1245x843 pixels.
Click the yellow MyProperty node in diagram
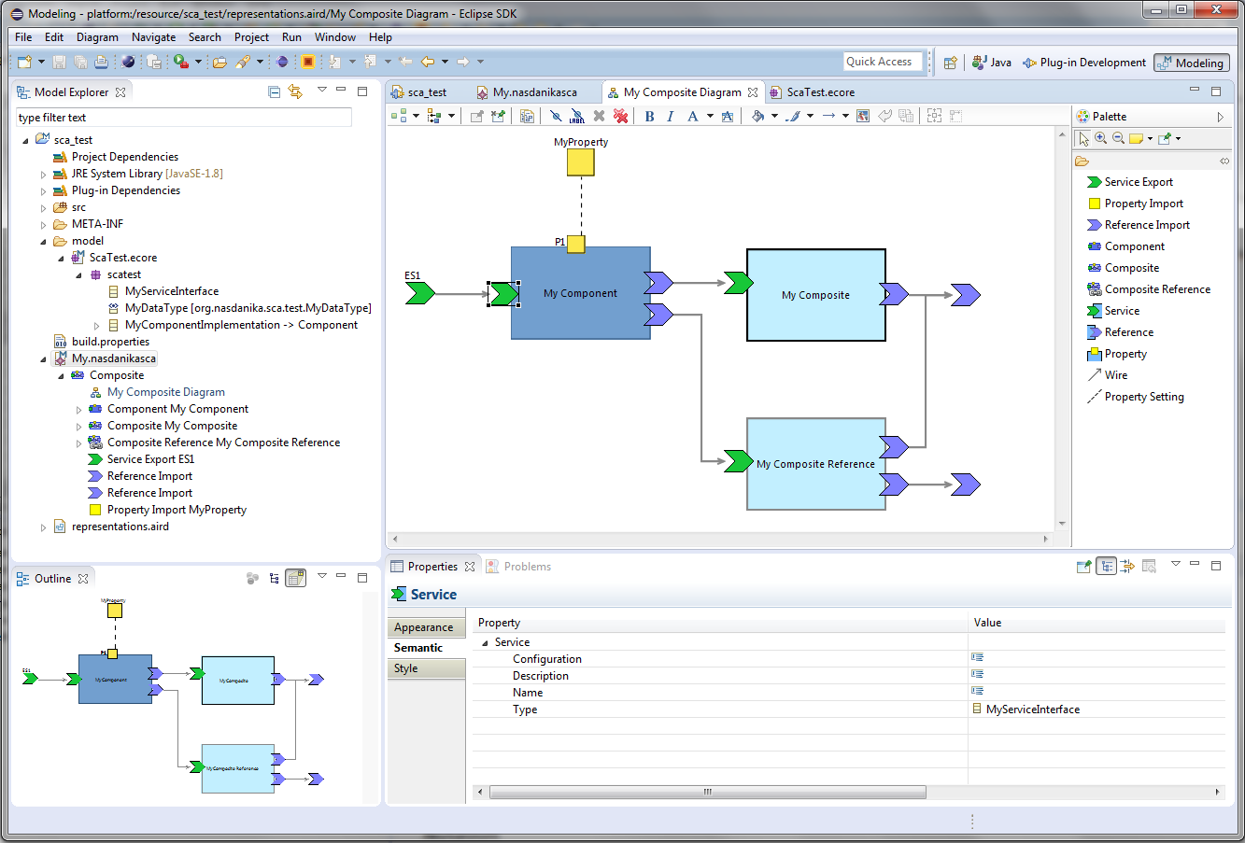pyautogui.click(x=581, y=162)
